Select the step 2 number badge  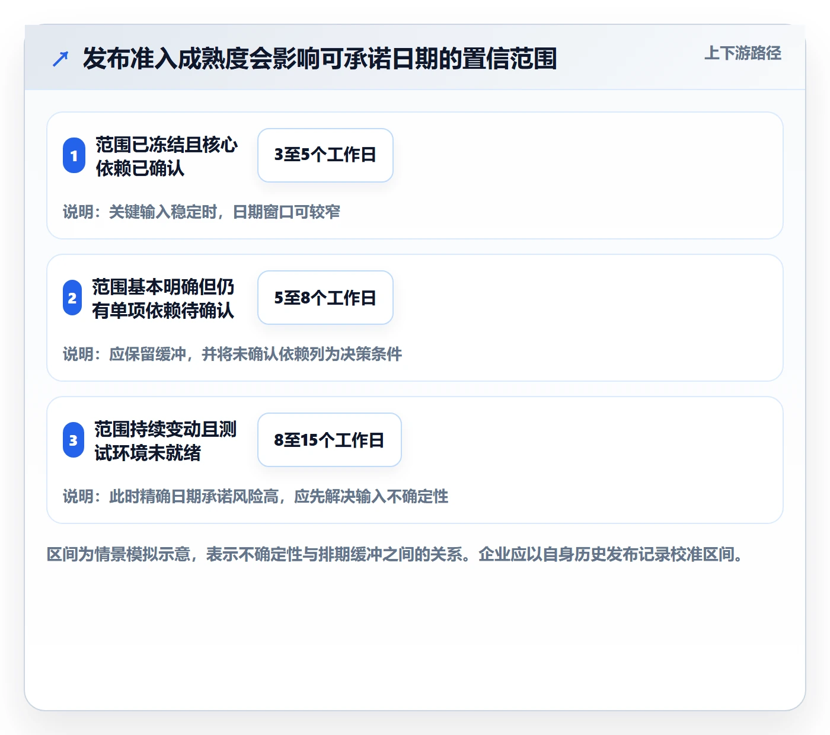coord(72,298)
